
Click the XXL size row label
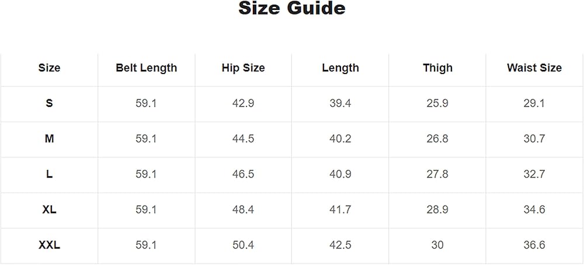point(49,245)
